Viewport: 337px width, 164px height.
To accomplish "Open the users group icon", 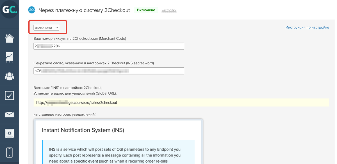I will [9, 76].
